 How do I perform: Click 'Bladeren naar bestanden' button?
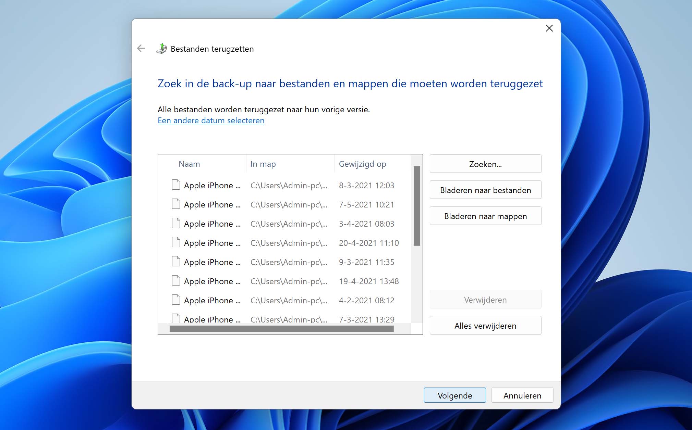pos(485,190)
